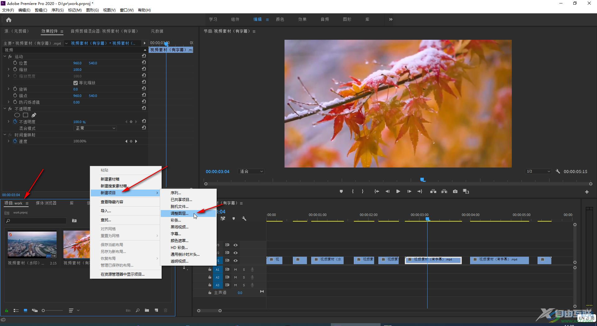Image resolution: width=597 pixels, height=326 pixels.
Task: Switch project panel to list view
Action: coord(16,310)
